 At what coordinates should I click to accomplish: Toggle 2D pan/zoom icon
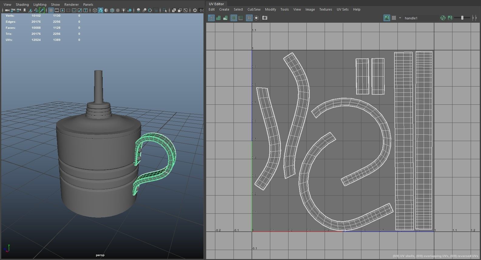36,10
